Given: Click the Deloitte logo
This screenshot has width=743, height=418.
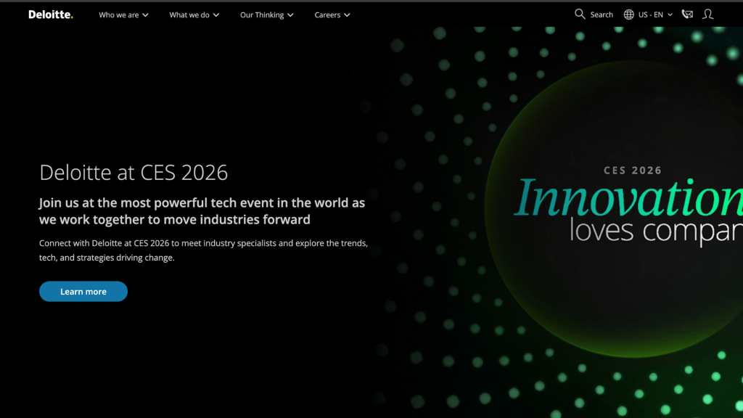Looking at the screenshot, I should [48, 14].
